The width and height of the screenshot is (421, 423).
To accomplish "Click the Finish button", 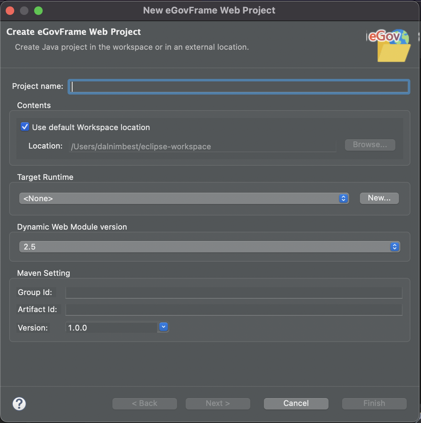I will [374, 403].
